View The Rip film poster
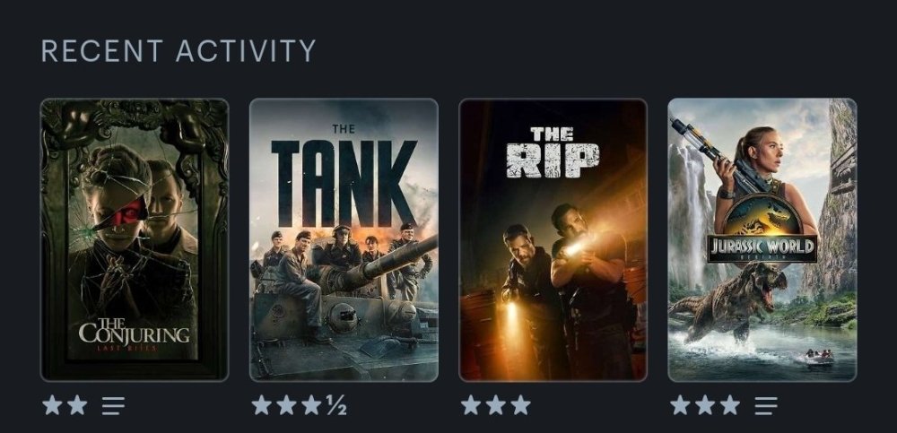The width and height of the screenshot is (897, 433). point(553,239)
